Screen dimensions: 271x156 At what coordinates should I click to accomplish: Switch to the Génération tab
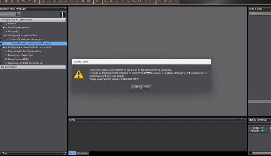coord(83,153)
